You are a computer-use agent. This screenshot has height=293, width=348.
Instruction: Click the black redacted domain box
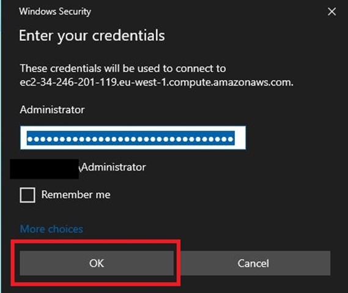point(45,169)
